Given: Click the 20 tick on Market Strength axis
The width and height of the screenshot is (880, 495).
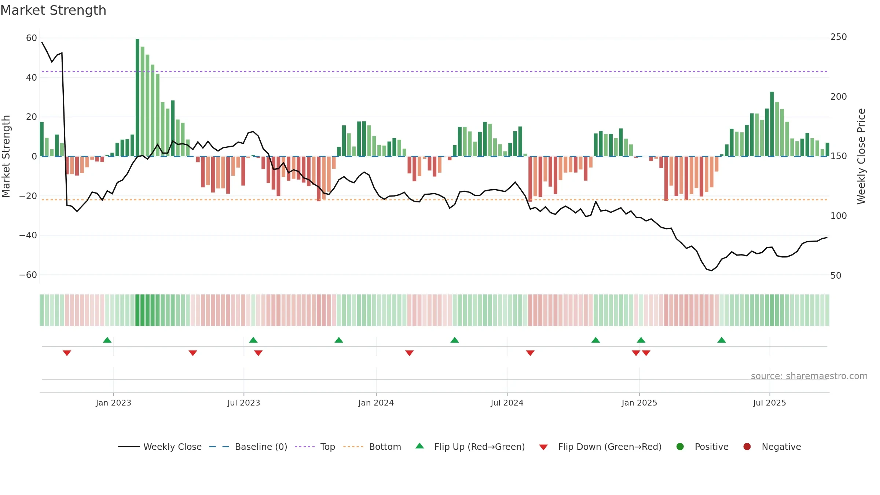Looking at the screenshot, I should point(32,117).
